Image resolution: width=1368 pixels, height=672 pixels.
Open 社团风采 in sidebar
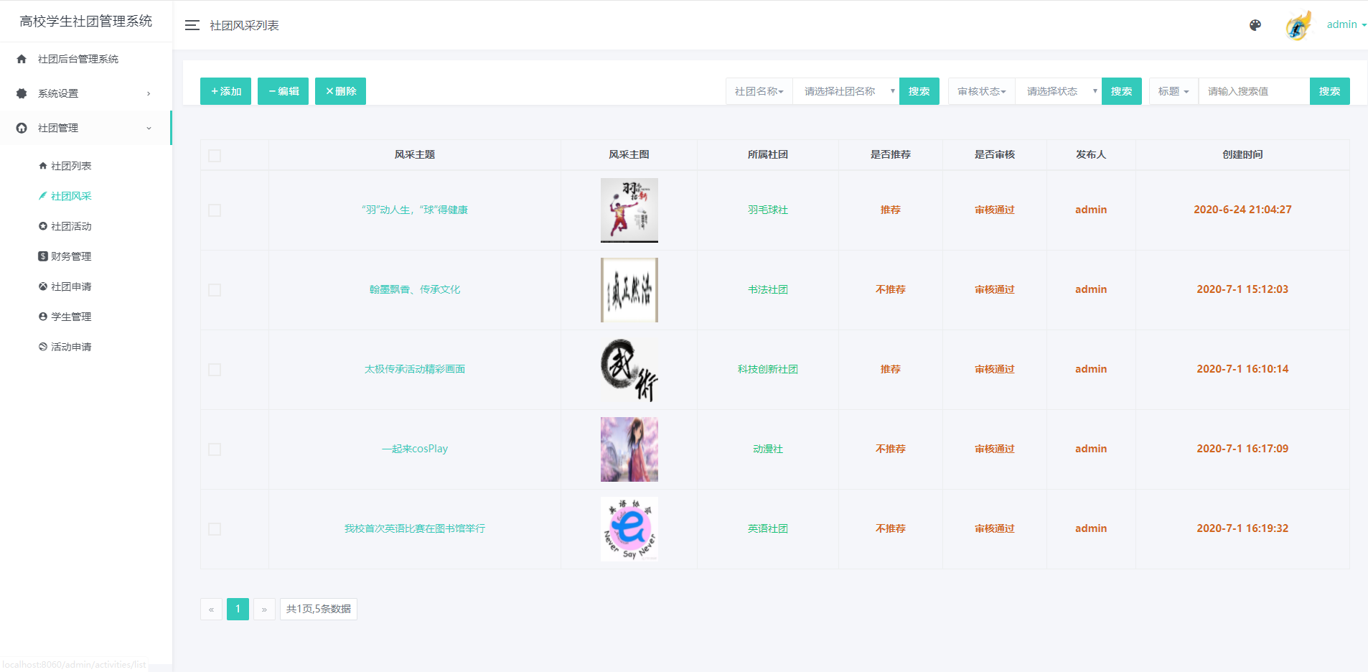tap(71, 196)
